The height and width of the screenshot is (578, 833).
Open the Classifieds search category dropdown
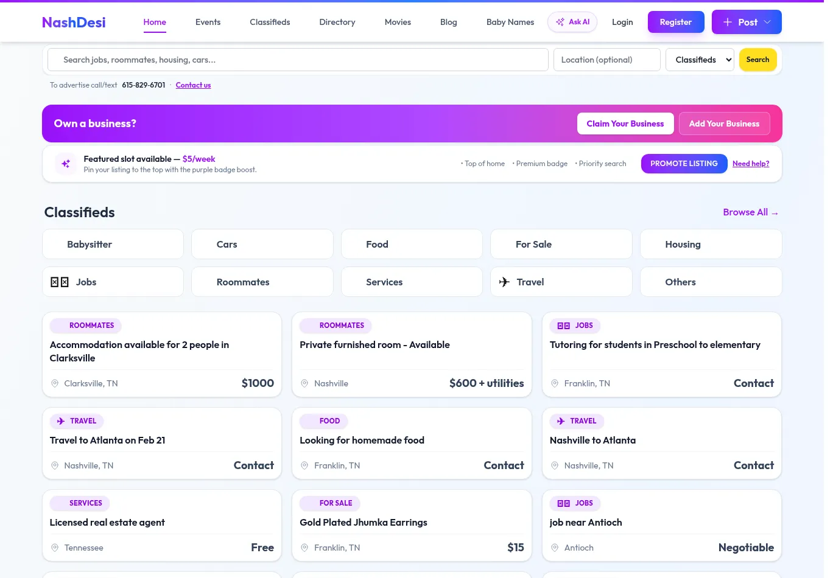coord(700,60)
